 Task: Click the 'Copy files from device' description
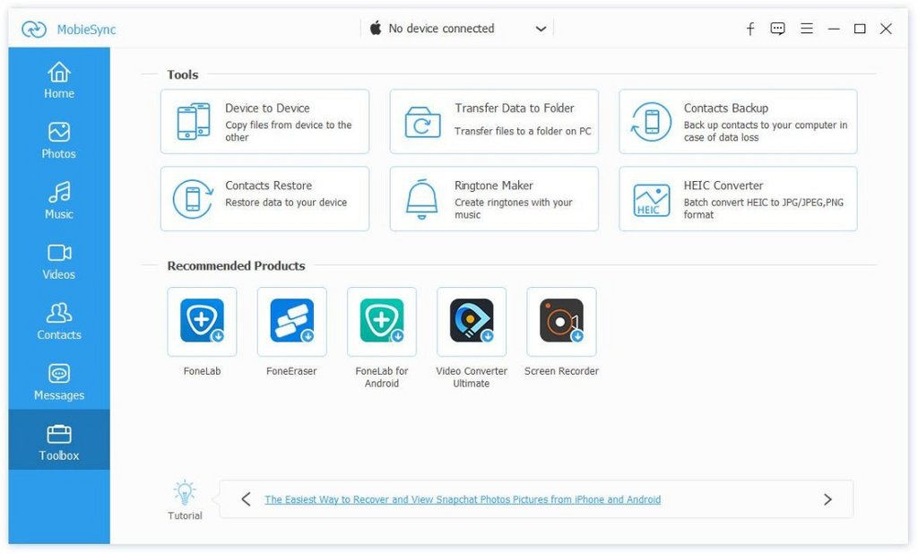point(288,131)
